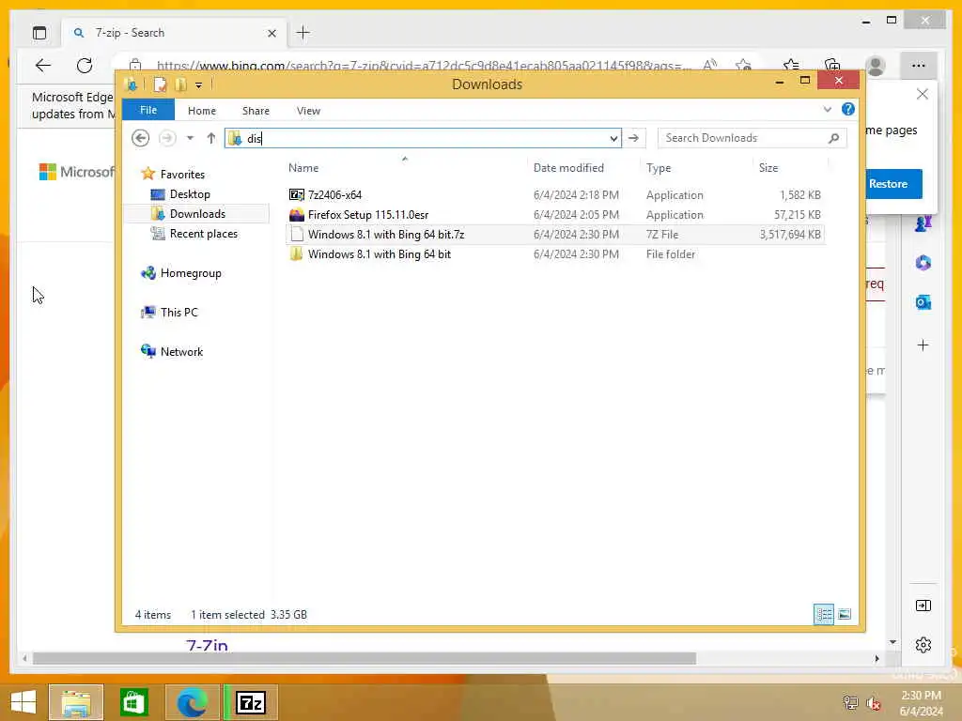Click the network icon in system tray
The image size is (962, 721).
point(850,702)
